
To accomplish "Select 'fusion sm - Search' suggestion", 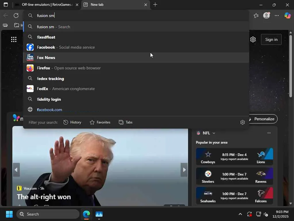I will coord(136,27).
